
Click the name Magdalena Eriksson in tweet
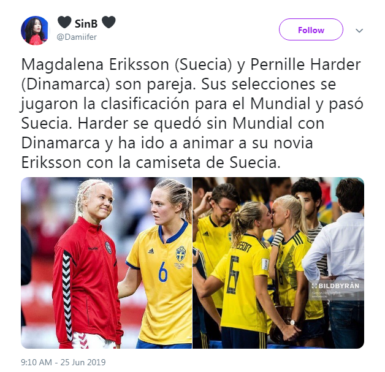click(95, 64)
